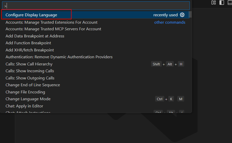Pick Add Function Breakpoint command
Screen dimensions: 232x143
(28, 43)
